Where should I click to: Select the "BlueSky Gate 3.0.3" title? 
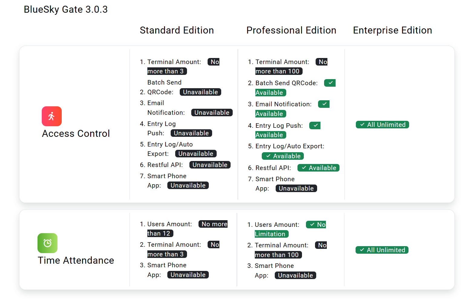[x=66, y=9]
